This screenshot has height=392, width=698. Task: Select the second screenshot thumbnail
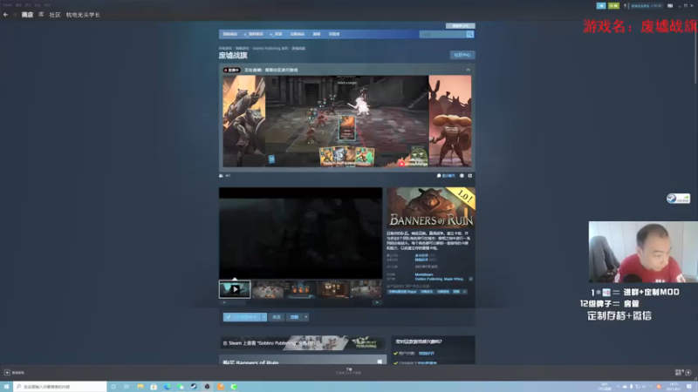pyautogui.click(x=268, y=289)
